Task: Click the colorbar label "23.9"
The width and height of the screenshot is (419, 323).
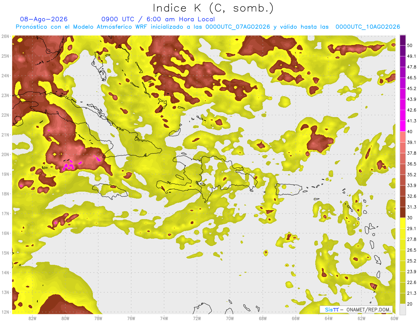Action: coord(411,272)
